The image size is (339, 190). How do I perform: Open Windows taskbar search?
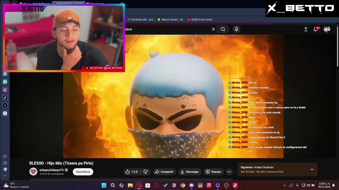click(113, 185)
